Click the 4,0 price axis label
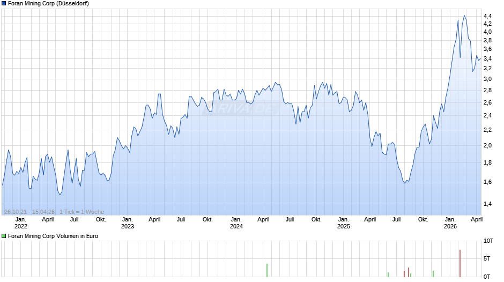This screenshot has height=282, width=504. click(487, 32)
